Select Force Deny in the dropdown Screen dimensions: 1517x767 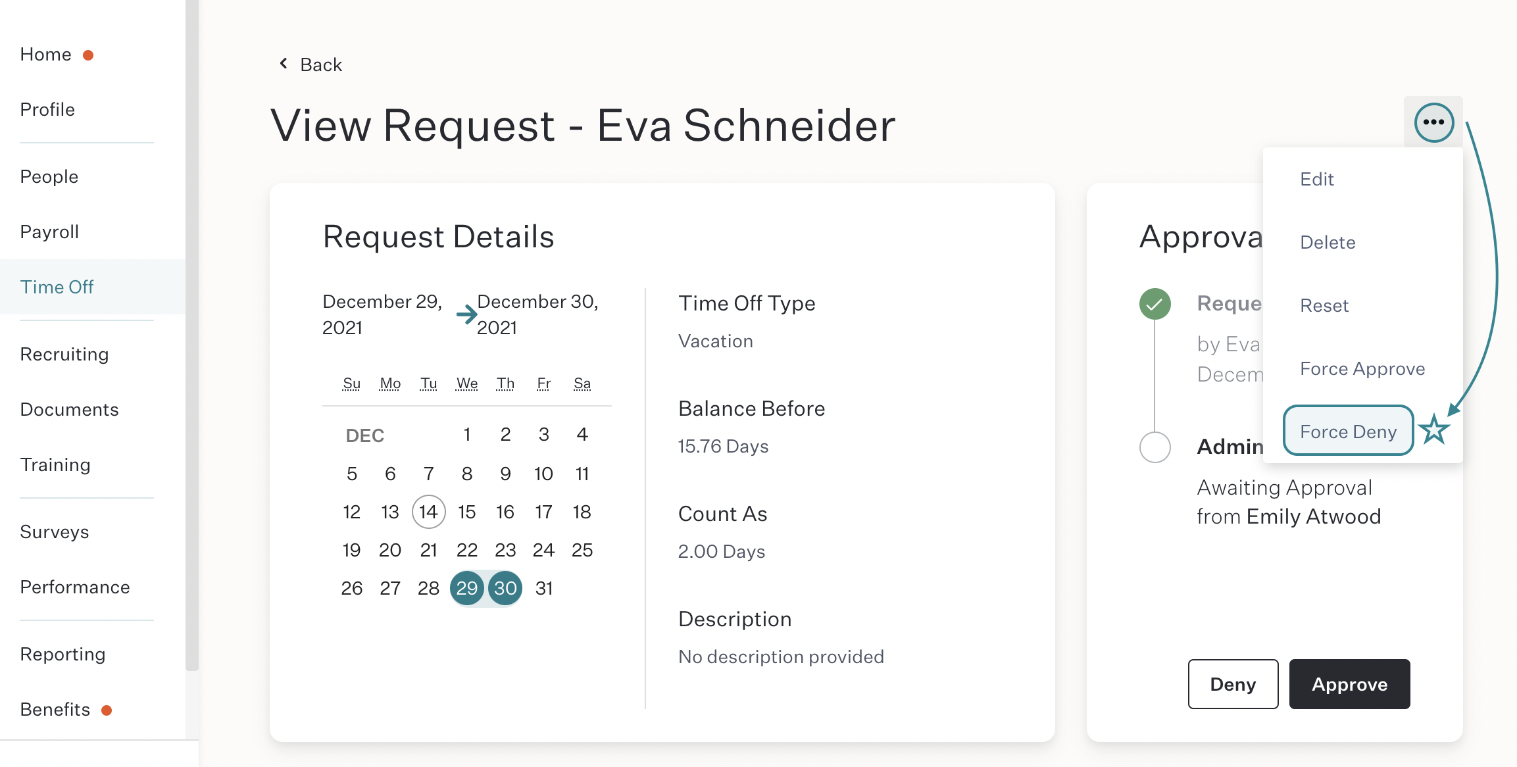[x=1348, y=431]
